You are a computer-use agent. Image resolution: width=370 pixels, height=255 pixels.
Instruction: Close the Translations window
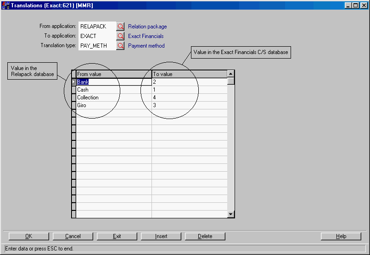point(364,5)
